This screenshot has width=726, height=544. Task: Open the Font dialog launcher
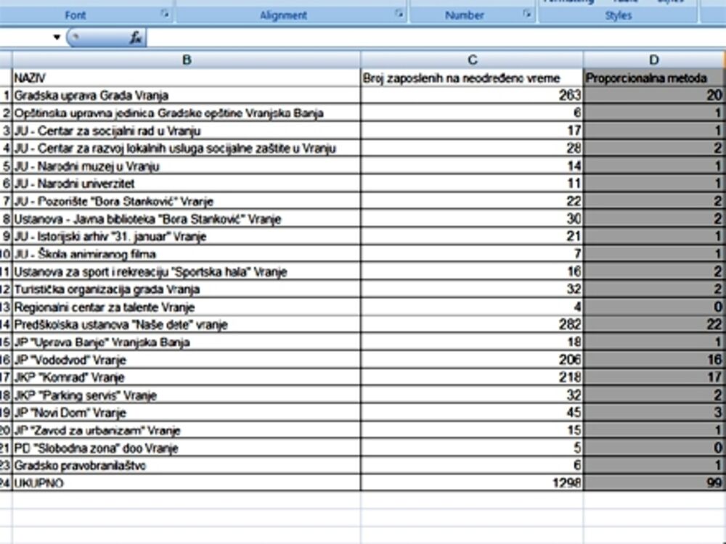(x=166, y=14)
